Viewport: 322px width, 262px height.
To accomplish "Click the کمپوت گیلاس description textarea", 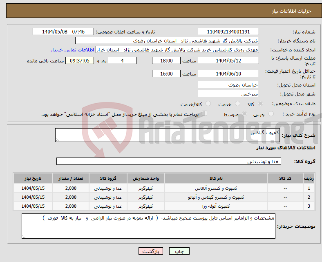I will point(168,135).
